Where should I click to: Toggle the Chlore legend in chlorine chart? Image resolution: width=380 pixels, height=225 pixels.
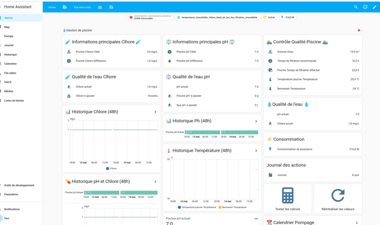tap(111, 169)
